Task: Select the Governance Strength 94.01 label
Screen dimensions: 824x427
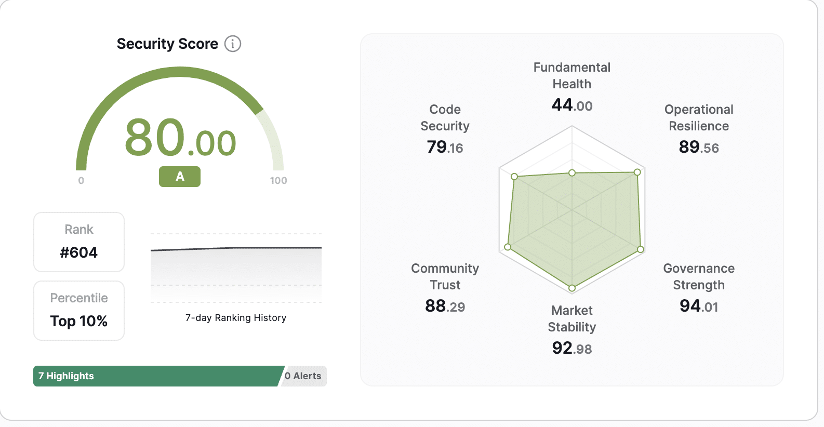Action: pyautogui.click(x=699, y=288)
